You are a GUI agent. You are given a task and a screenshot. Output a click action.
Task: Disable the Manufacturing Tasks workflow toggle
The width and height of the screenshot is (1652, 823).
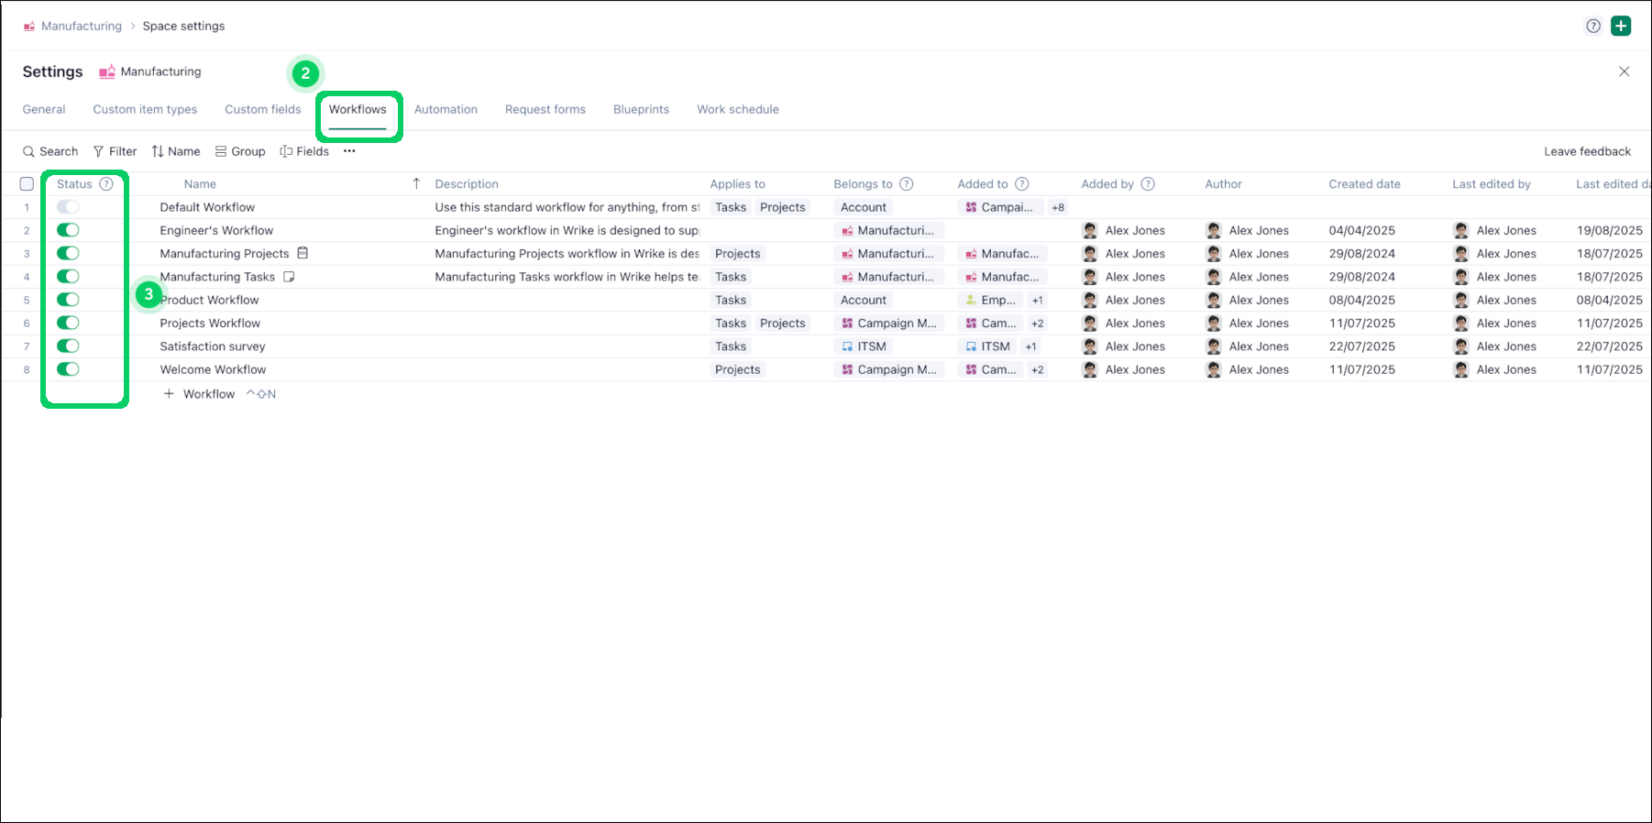click(68, 276)
